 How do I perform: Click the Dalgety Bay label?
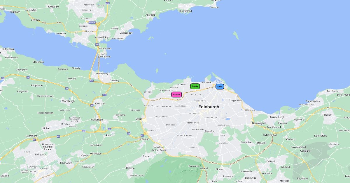click(126, 33)
